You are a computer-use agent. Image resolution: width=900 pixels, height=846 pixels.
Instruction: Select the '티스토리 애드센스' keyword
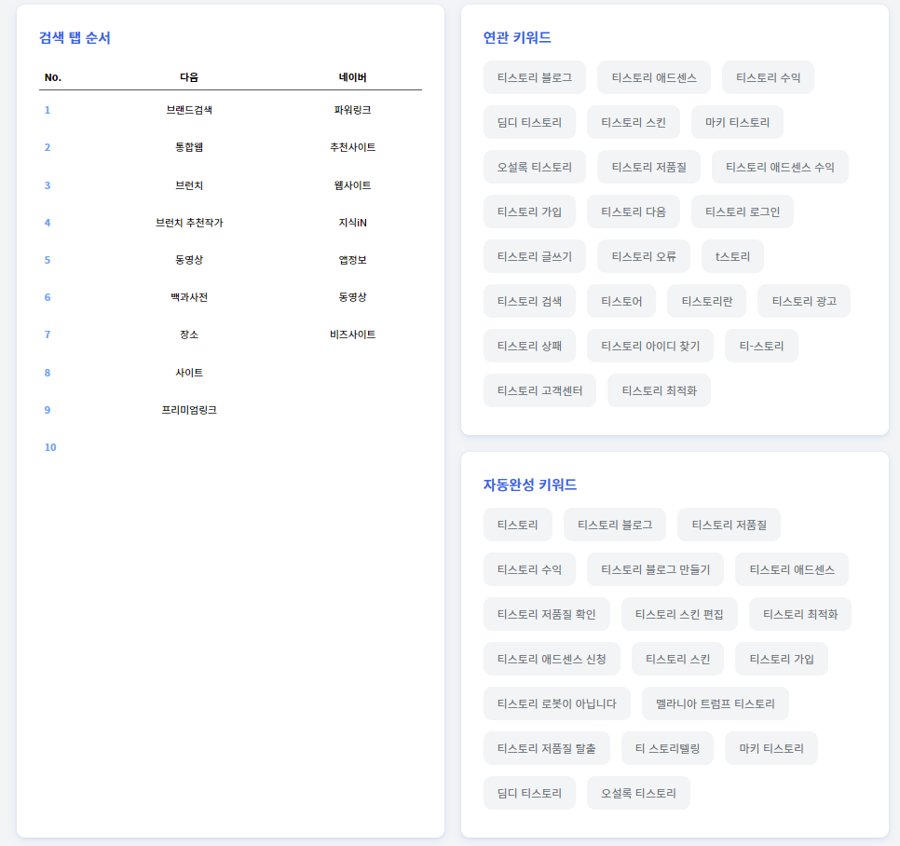pos(655,77)
